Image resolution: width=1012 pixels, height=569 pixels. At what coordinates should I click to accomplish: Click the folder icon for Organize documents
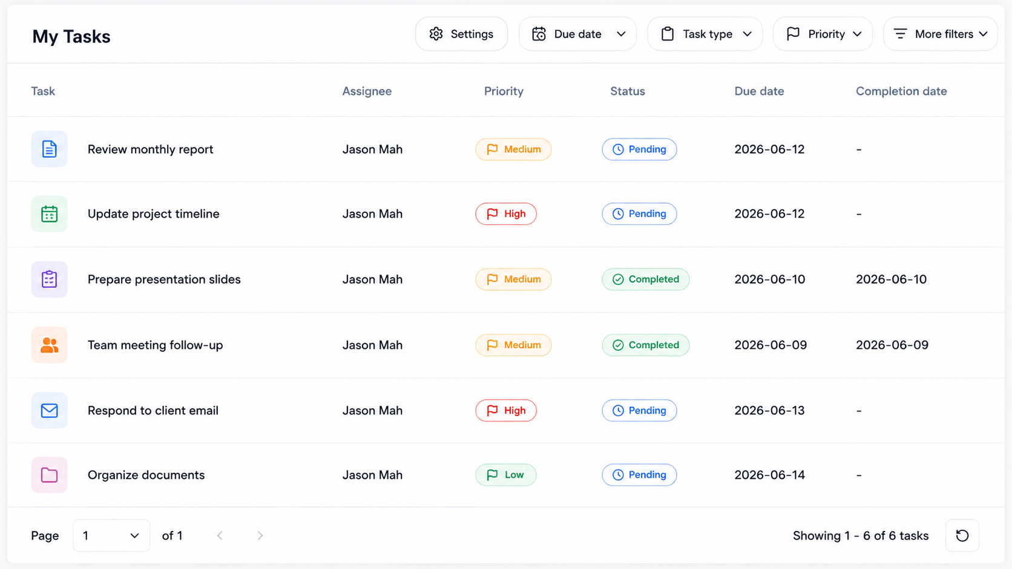pos(49,475)
